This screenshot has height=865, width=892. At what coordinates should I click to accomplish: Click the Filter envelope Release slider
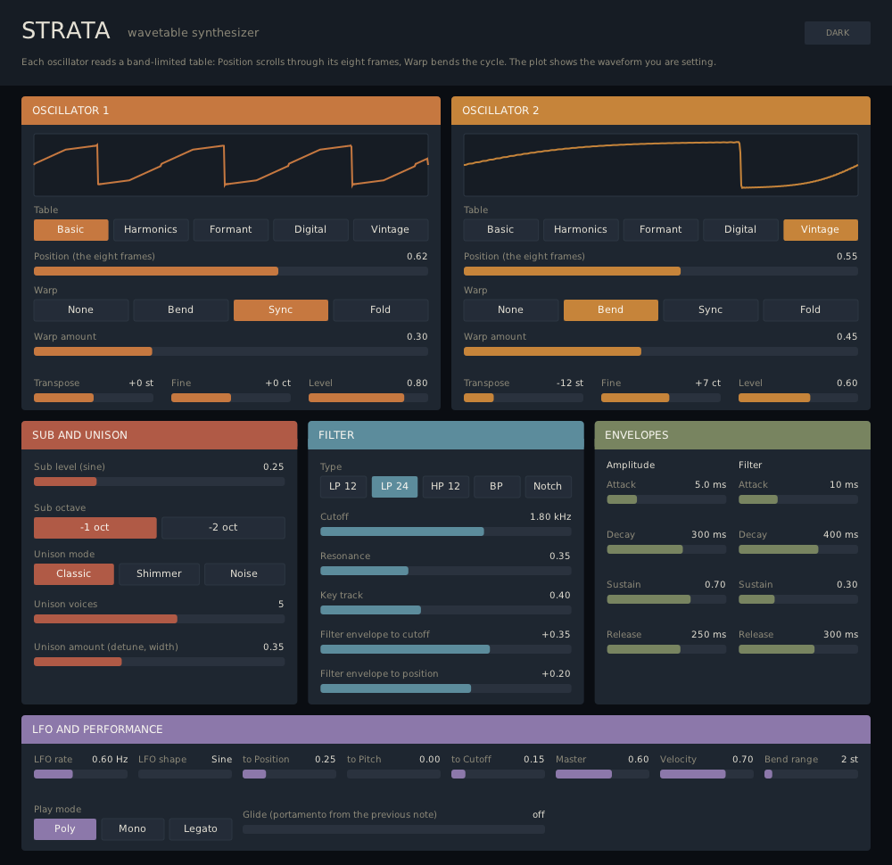(x=798, y=649)
